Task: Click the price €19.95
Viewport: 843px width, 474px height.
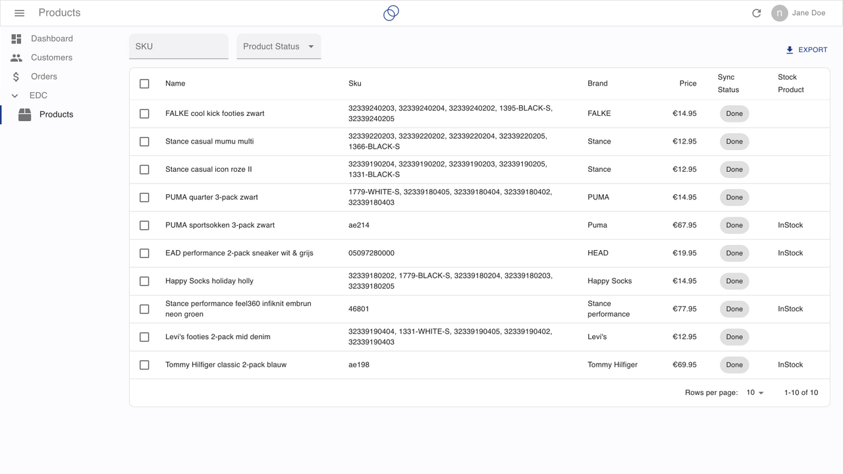Action: coord(684,253)
